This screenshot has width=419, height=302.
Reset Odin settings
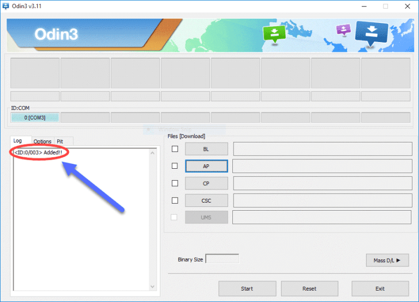point(309,289)
